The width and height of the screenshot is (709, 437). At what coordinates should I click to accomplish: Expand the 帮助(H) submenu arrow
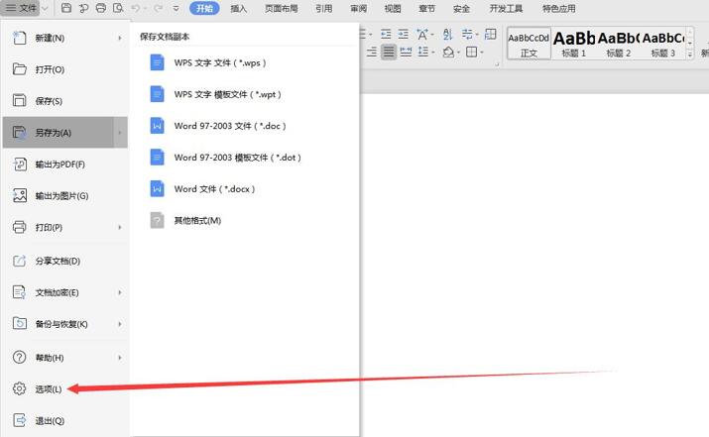120,358
